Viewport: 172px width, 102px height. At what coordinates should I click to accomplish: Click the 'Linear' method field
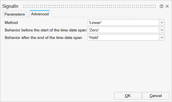tap(123, 23)
